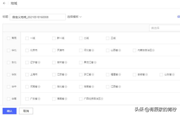
Task: Expand cities under 吉林省
Action: point(66,62)
